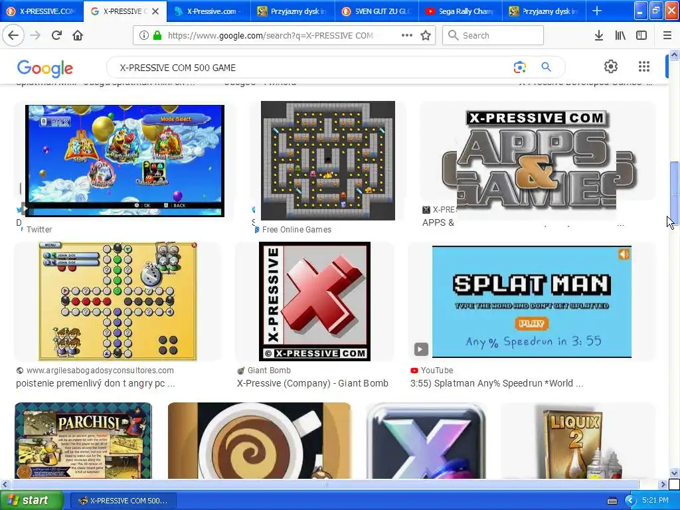The image size is (680, 510).
Task: Open the Google apps grid
Action: (x=644, y=66)
